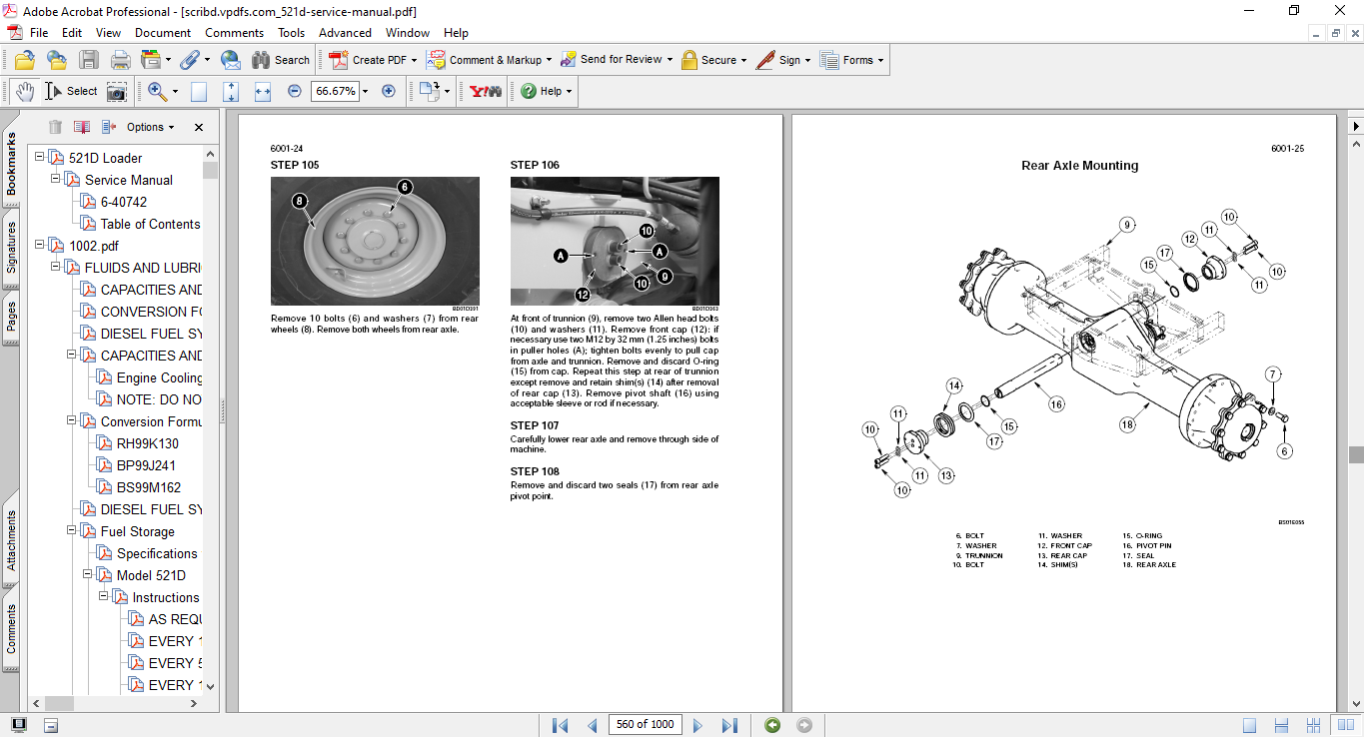Click the Print icon in toolbar
This screenshot has width=1364, height=737.
coord(120,60)
